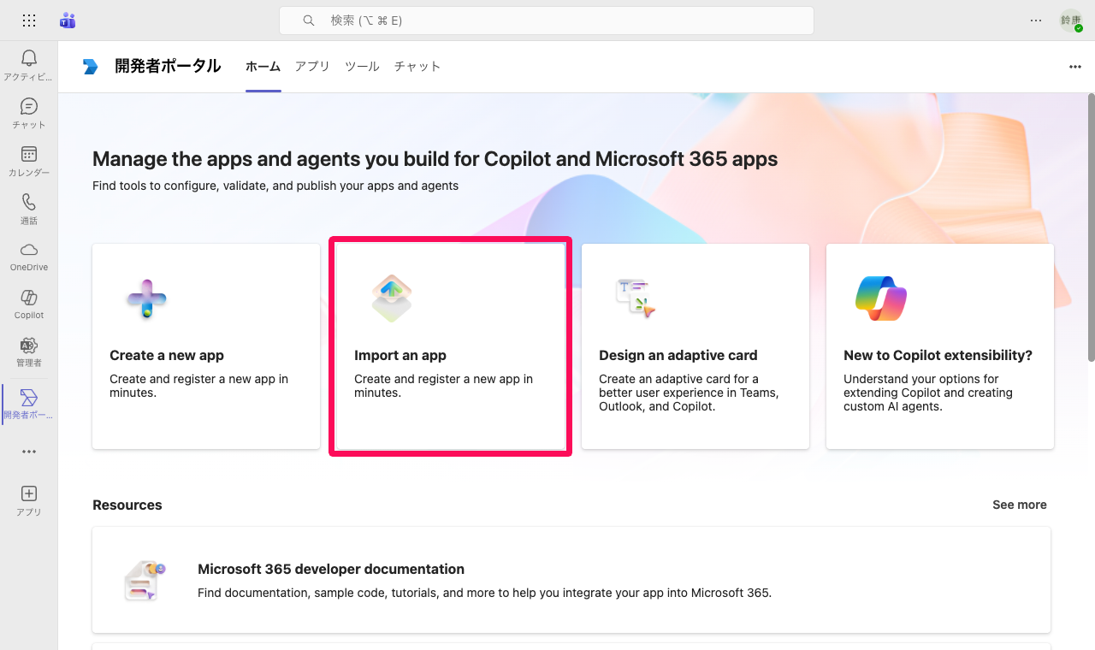This screenshot has height=650, width=1095.
Task: Click the plus icon on Create a new app
Action: coord(147,299)
